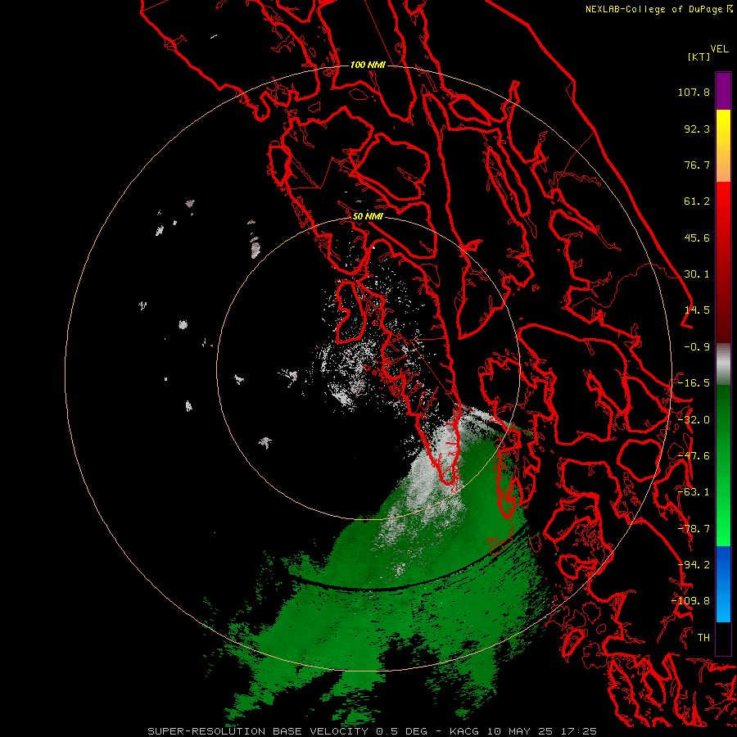737x737 pixels.
Task: Click the 92.3 velocity scale value
Action: pos(697,129)
